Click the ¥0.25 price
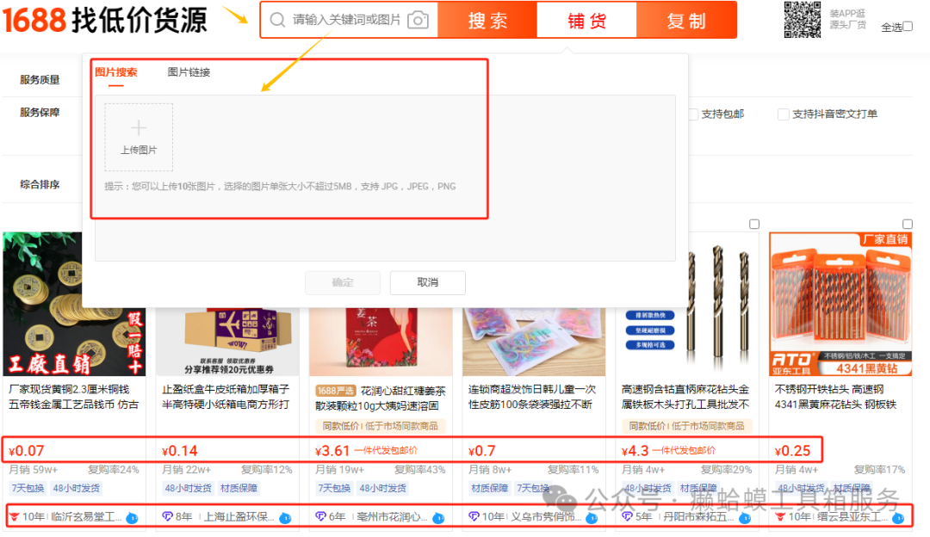The width and height of the screenshot is (930, 537). (792, 451)
